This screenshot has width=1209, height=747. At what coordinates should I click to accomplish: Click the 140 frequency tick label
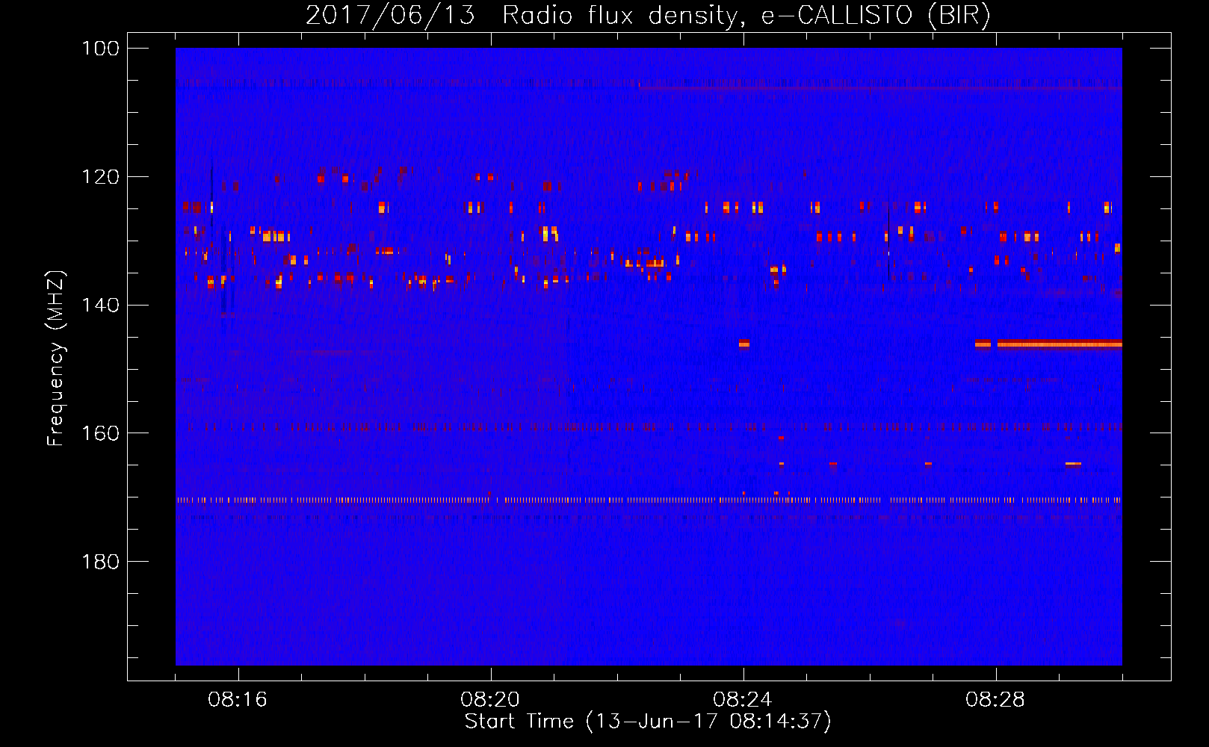point(100,305)
